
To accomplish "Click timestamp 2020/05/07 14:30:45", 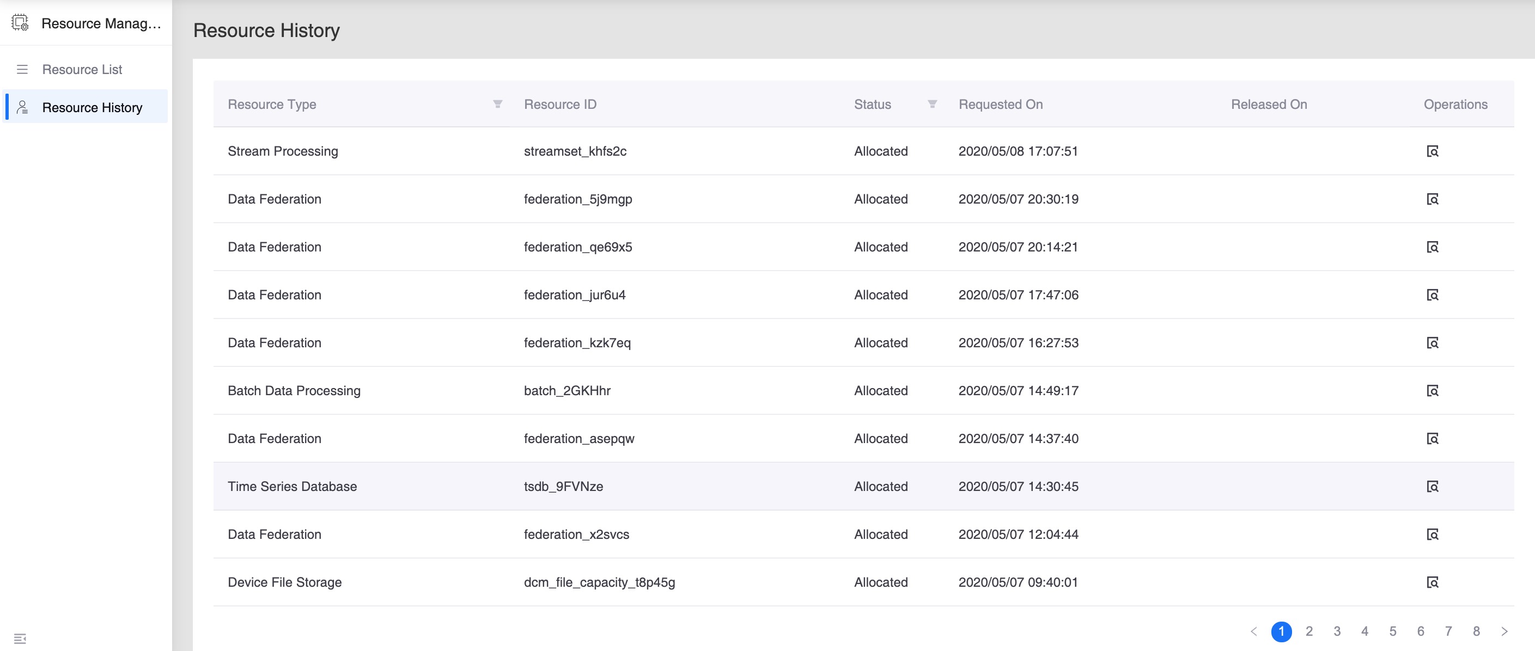I will point(1018,487).
